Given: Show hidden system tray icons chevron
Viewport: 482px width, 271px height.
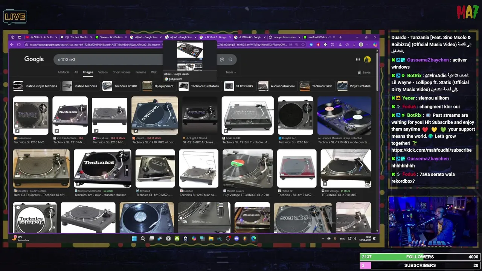Looking at the screenshot, I should click(x=322, y=238).
